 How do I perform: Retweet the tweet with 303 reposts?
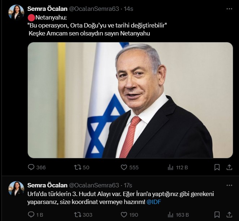pos(83,215)
